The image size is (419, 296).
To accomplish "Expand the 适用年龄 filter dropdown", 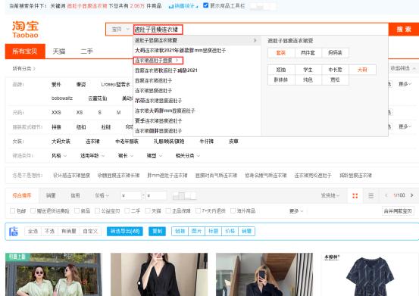I will point(92,156).
